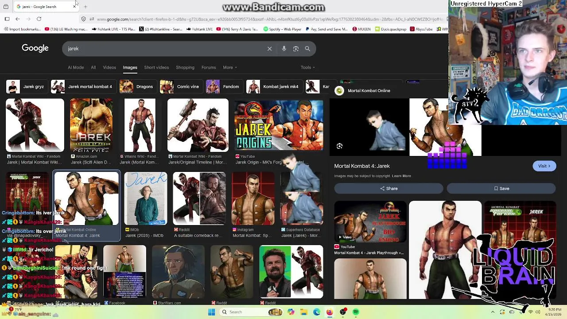Open File Explorer from the taskbar
This screenshot has height=319, width=567.
point(304,312)
